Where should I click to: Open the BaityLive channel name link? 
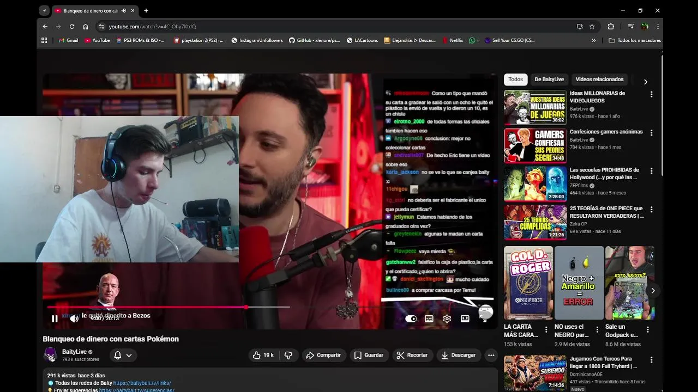(x=74, y=352)
